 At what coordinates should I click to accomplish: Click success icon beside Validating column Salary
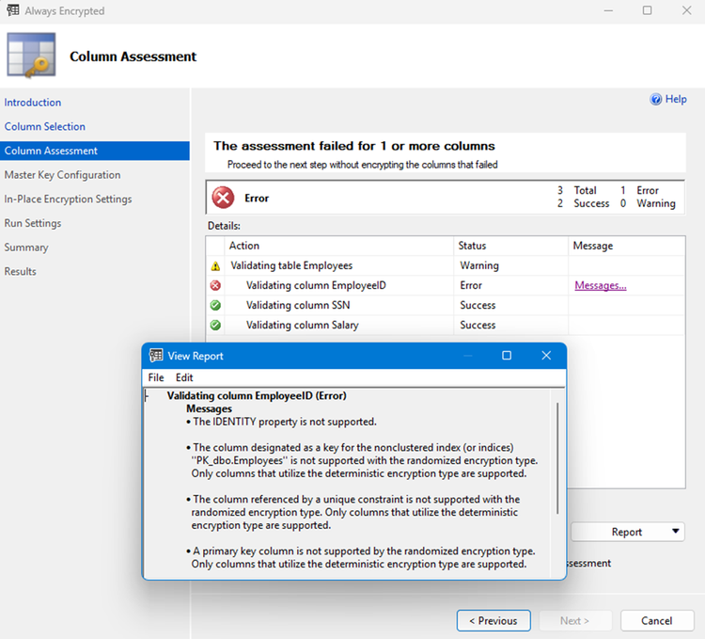216,325
